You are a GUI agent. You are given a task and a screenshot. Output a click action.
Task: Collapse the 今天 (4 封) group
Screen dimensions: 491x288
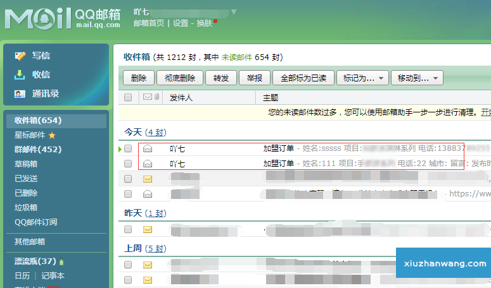click(x=145, y=132)
